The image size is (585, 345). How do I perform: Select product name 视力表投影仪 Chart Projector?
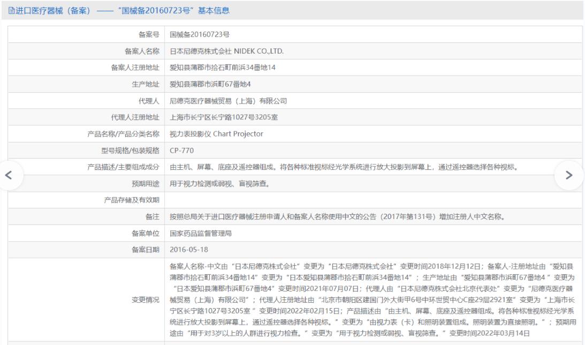pyautogui.click(x=216, y=134)
